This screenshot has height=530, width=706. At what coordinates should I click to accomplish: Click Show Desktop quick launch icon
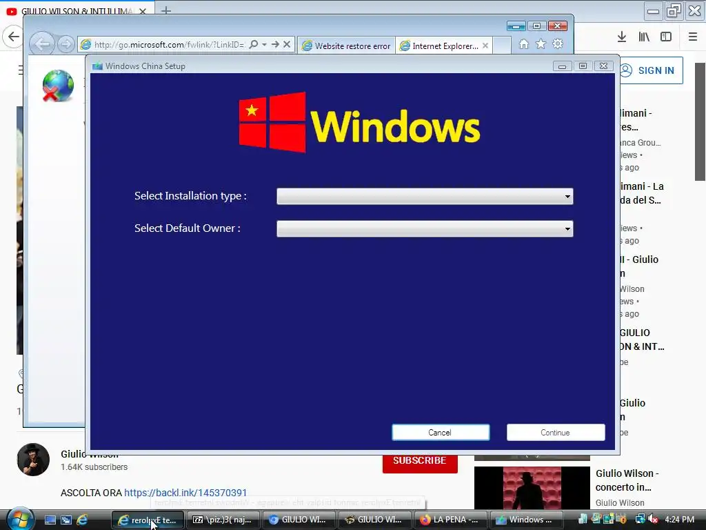point(50,520)
